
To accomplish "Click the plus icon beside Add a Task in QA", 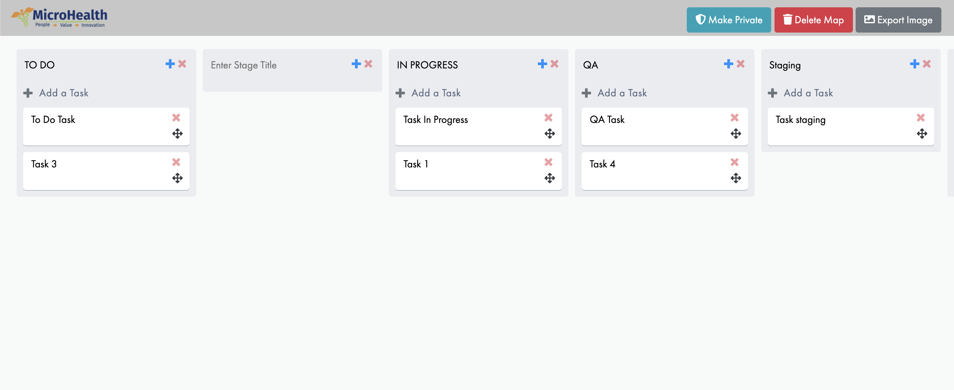I will click(x=586, y=93).
